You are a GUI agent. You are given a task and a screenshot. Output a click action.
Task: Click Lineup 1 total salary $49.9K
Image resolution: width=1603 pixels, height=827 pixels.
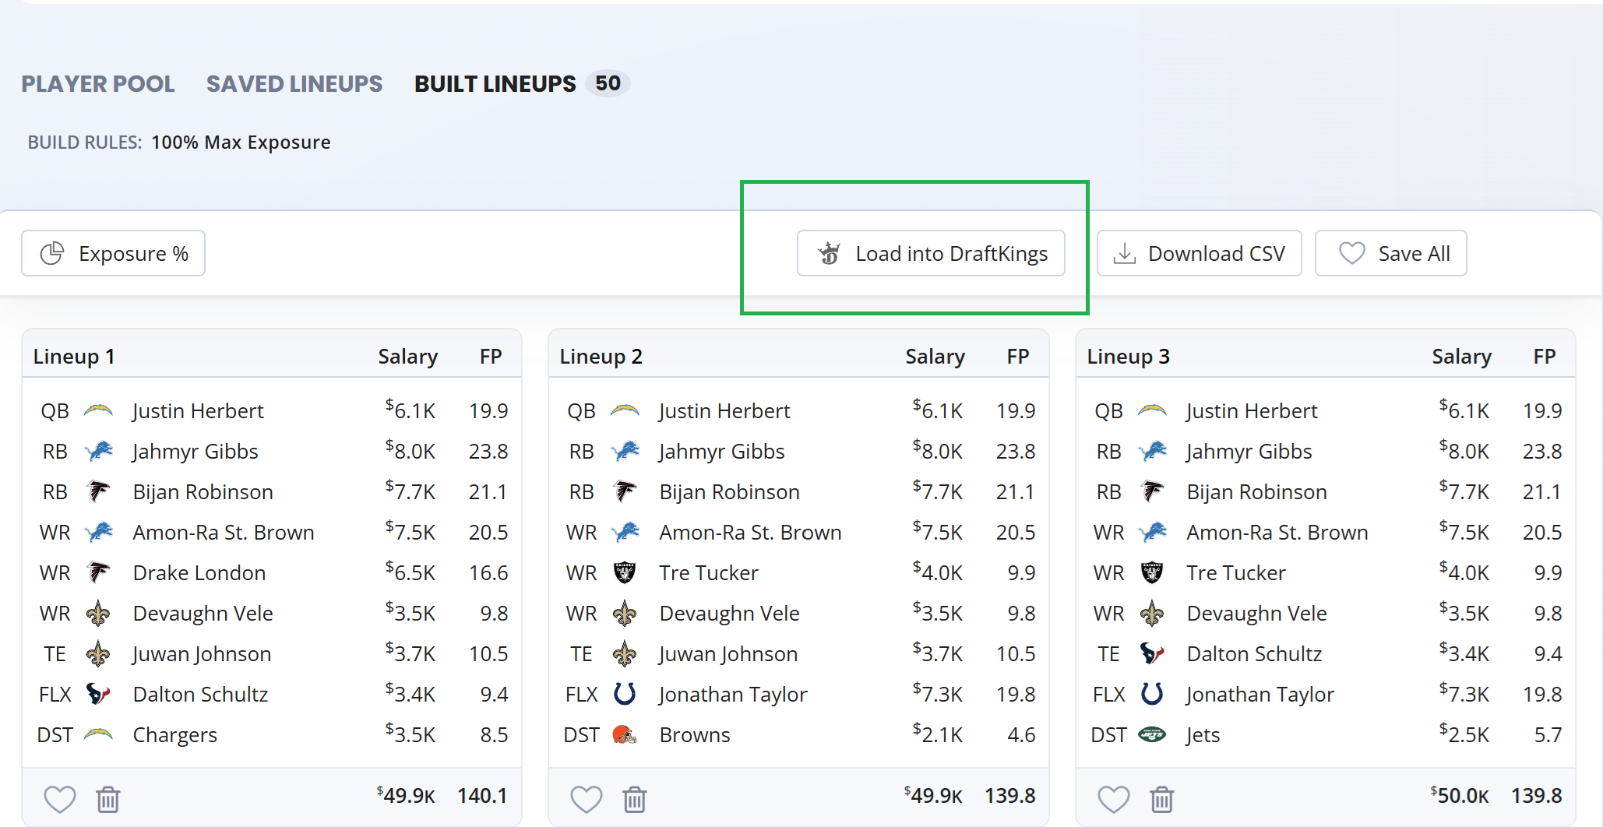coord(406,795)
